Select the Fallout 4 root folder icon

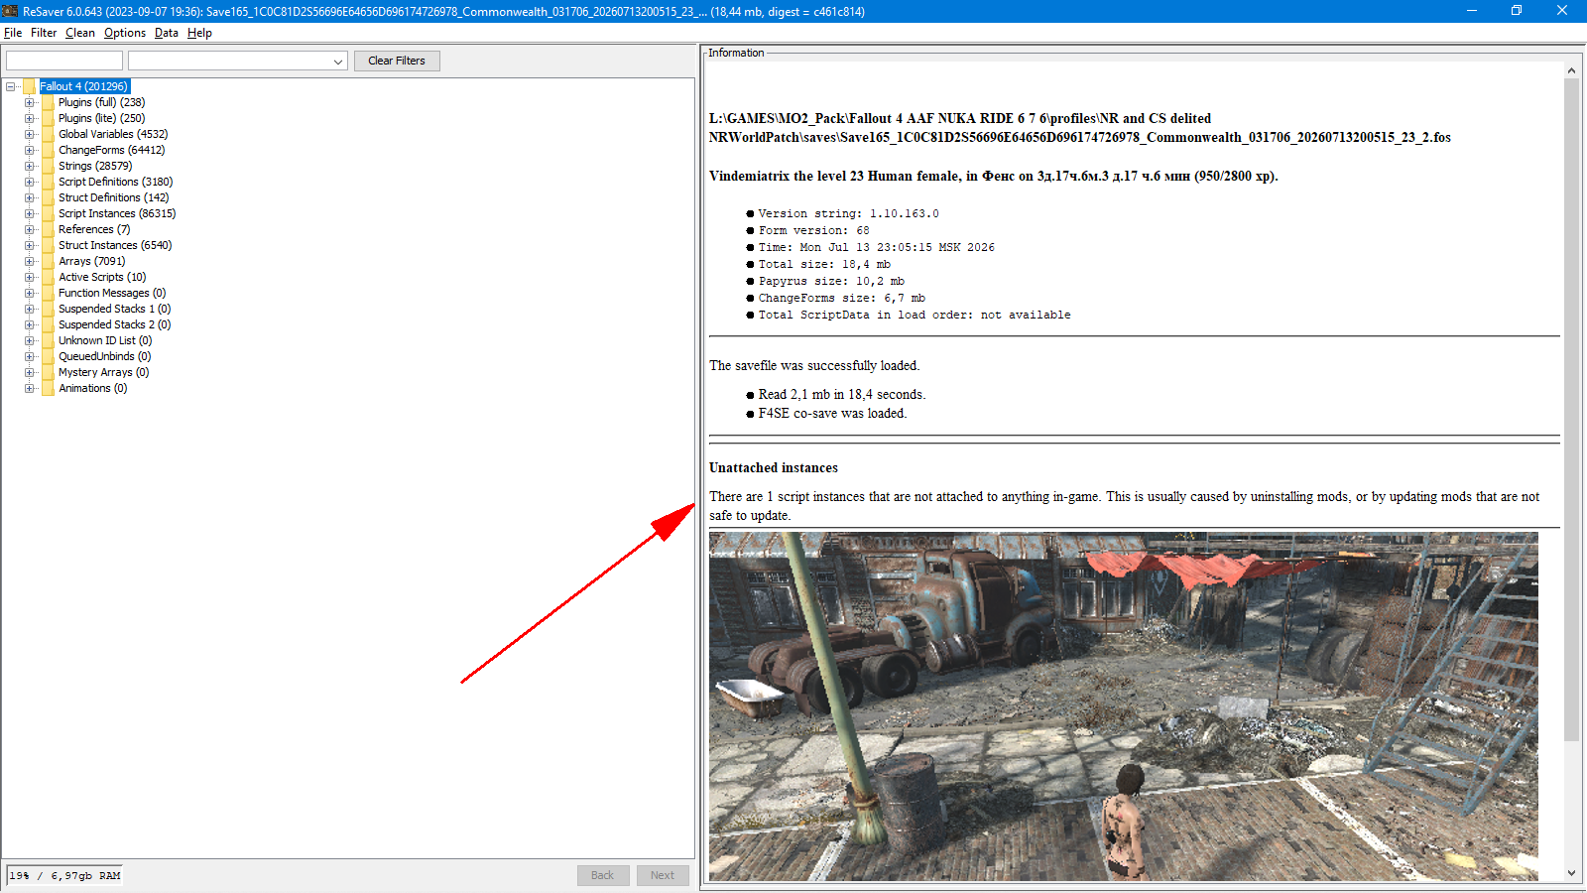click(x=30, y=86)
